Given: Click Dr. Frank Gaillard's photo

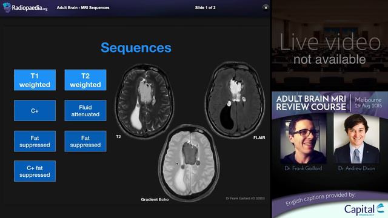Looking at the screenshot, I should [303, 139].
